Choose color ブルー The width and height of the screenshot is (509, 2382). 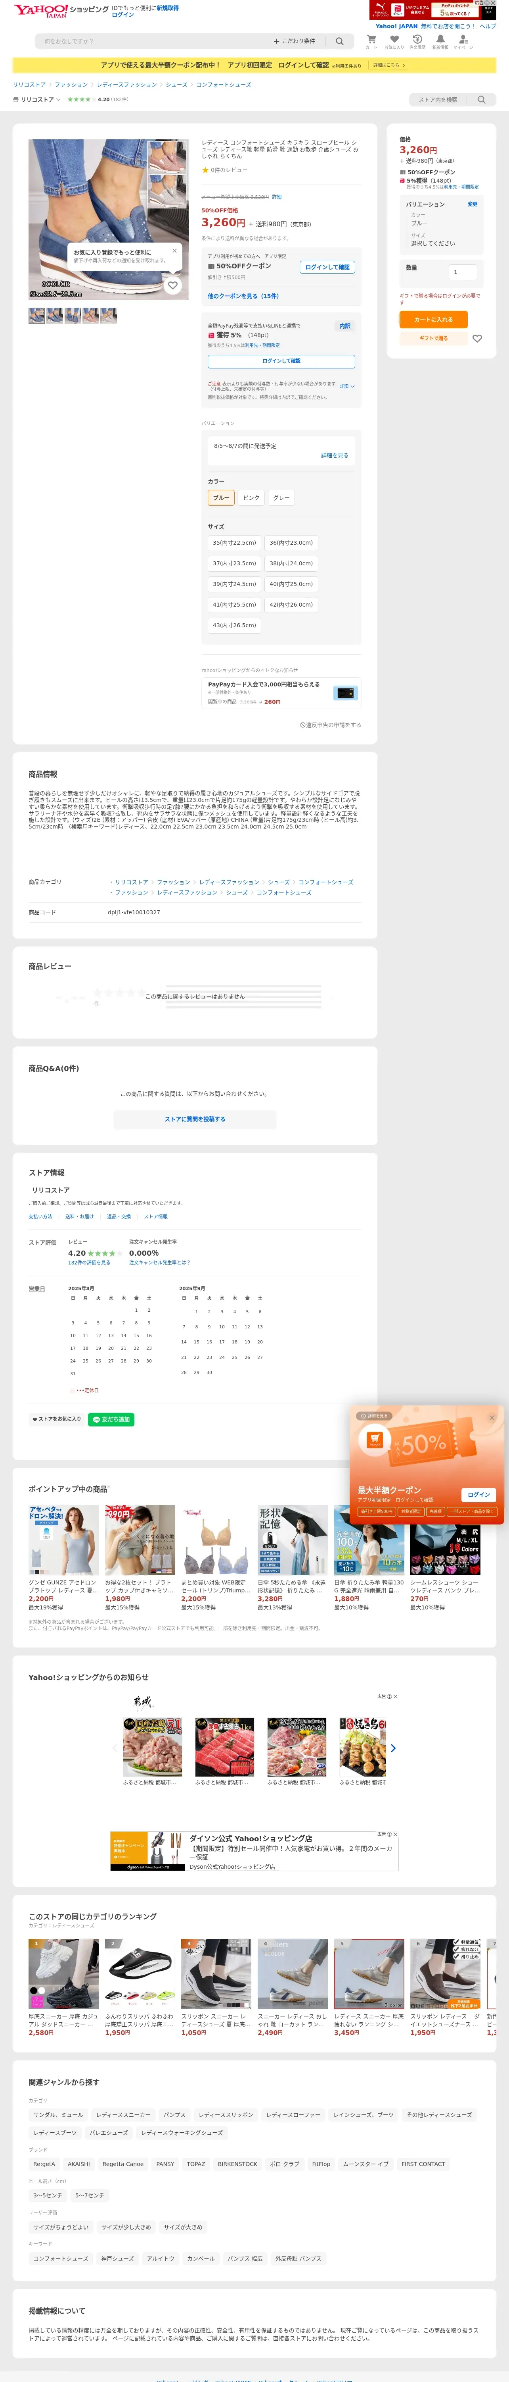coord(221,497)
